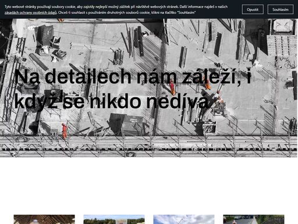Click the lone orange-suited worker near the scaffolding
This screenshot has width=298, height=224.
(x=65, y=131)
